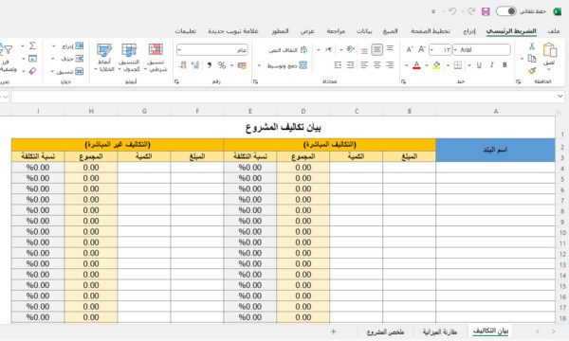The height and width of the screenshot is (341, 569).
Task: Click the text direction paragraph icon
Action: [x=328, y=49]
